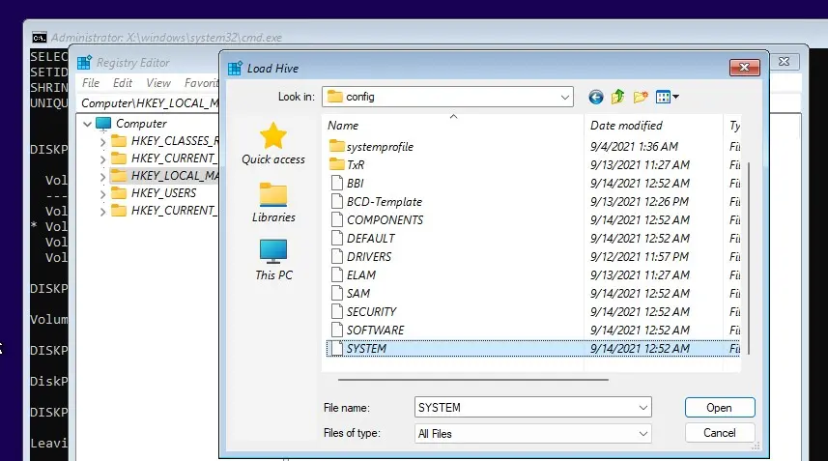The width and height of the screenshot is (828, 461).
Task: Open Libraries in places bar
Action: click(273, 203)
